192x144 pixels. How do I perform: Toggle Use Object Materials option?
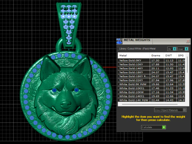(170, 110)
